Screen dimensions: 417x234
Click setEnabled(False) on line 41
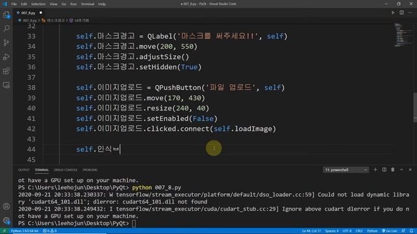182,118
